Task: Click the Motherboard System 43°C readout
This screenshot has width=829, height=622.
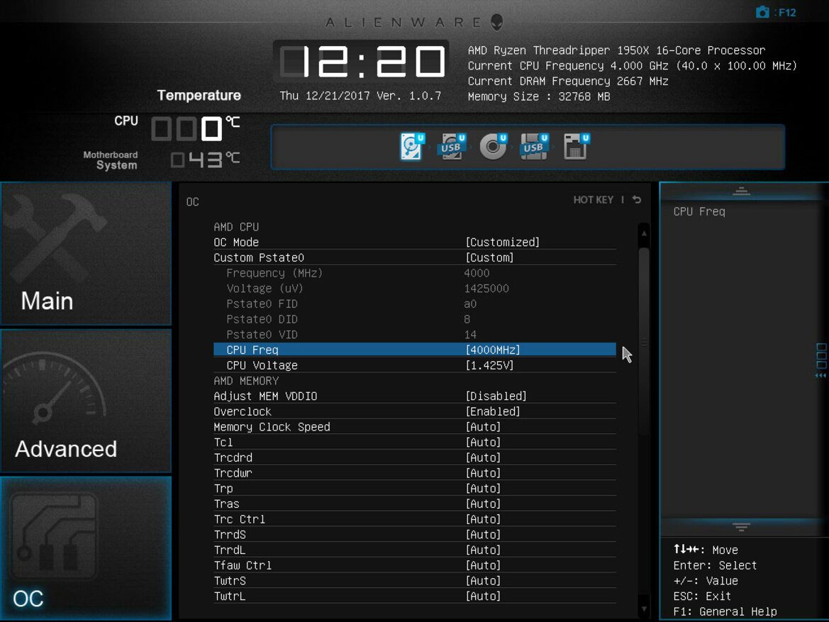Action: (x=205, y=159)
